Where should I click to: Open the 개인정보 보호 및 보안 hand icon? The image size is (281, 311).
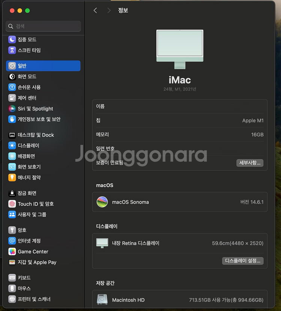point(12,119)
